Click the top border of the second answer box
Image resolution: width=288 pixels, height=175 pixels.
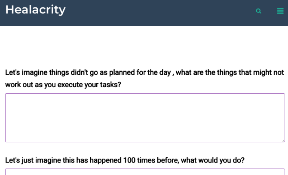145,169
